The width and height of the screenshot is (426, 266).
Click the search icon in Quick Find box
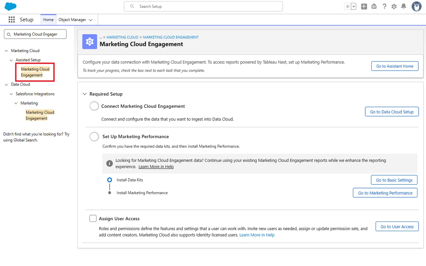click(9, 34)
